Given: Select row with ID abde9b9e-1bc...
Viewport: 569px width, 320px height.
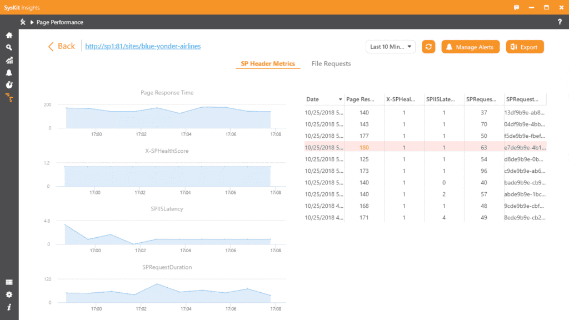Looking at the screenshot, I should pos(425,194).
